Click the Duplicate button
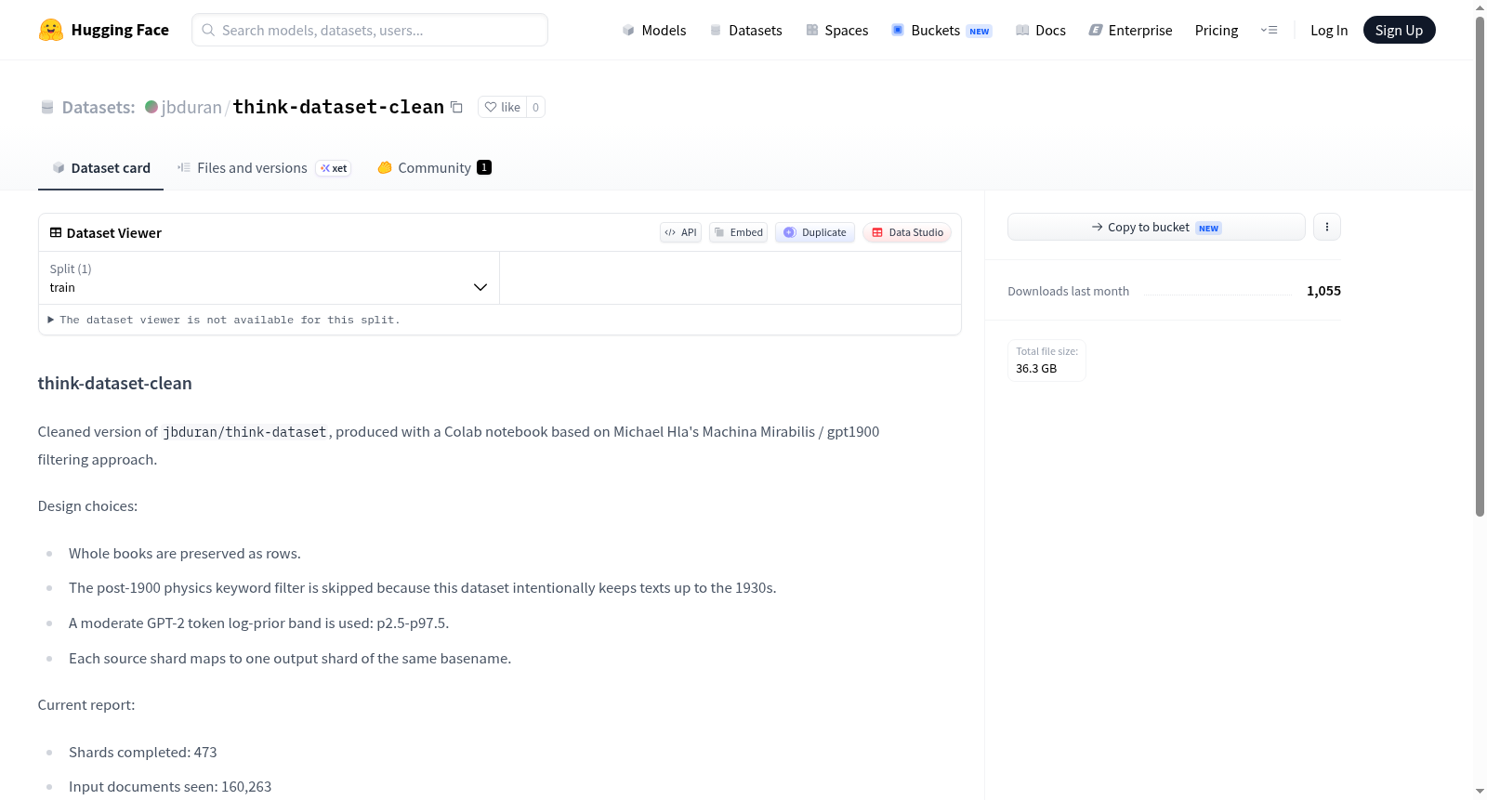Image resolution: width=1487 pixels, height=800 pixels. pos(815,232)
